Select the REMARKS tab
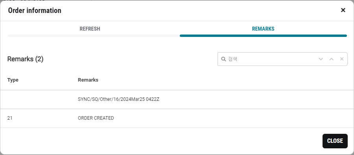Image resolution: width=354 pixels, height=155 pixels. (263, 29)
